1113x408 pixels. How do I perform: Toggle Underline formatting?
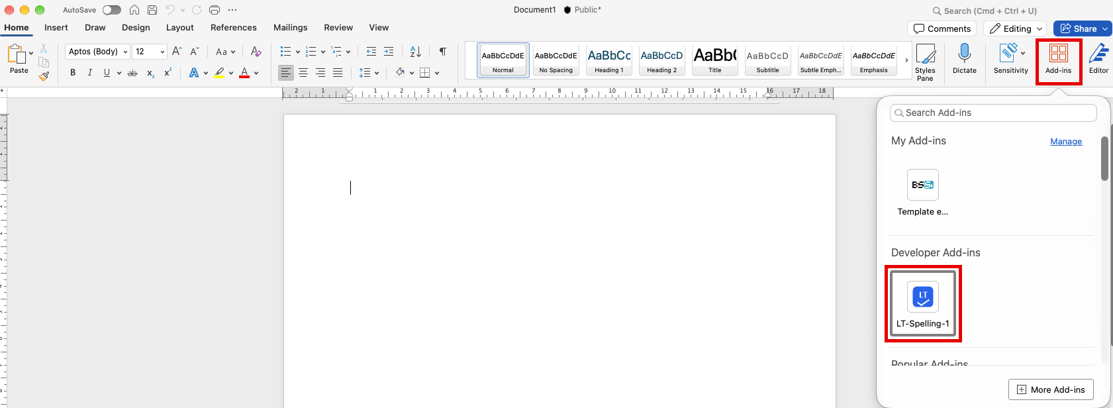[107, 73]
